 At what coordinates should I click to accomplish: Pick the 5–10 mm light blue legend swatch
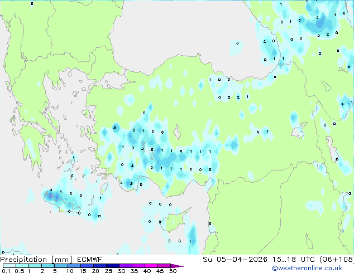click(61, 266)
